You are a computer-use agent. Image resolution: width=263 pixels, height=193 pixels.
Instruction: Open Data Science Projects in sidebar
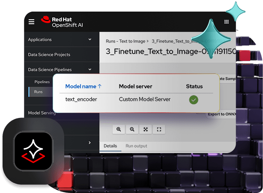(49, 54)
